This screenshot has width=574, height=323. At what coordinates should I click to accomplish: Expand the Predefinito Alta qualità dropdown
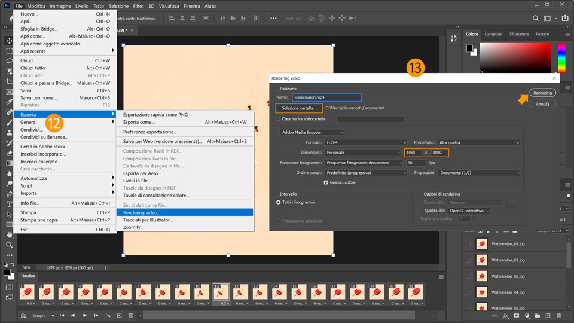pyautogui.click(x=479, y=142)
